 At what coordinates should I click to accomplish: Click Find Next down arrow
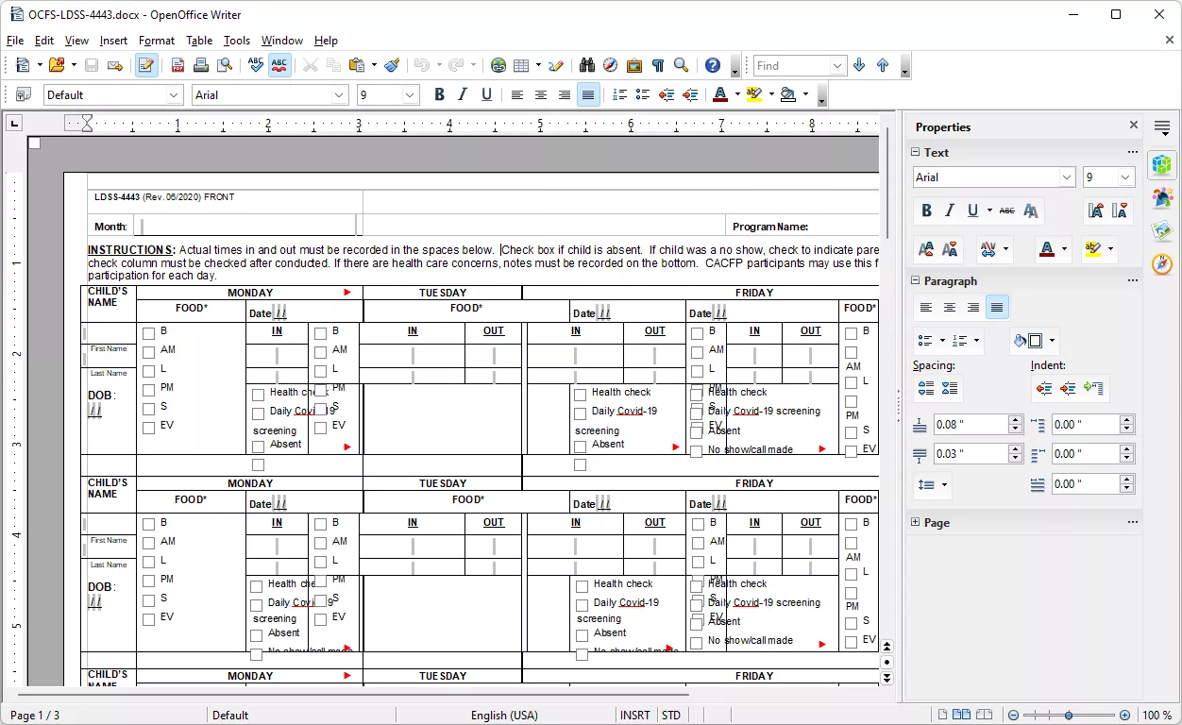pyautogui.click(x=859, y=65)
